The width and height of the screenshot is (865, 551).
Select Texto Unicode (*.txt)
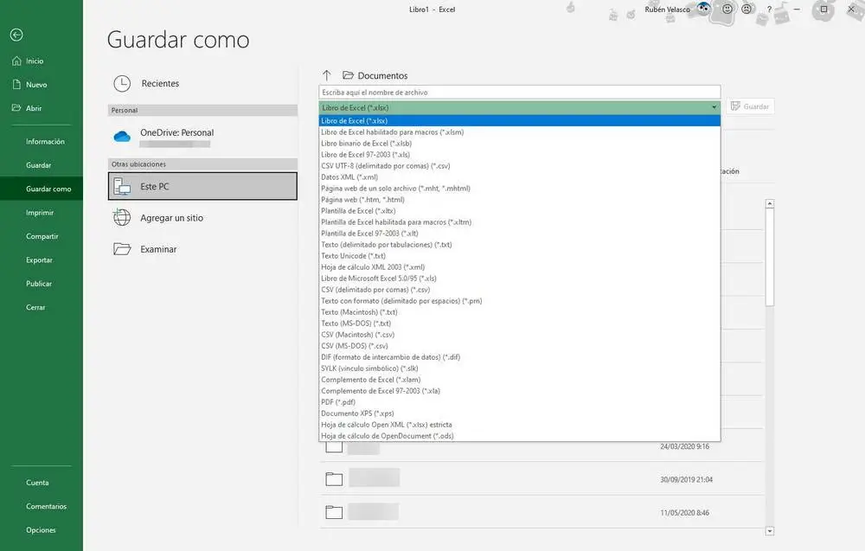[x=520, y=256]
